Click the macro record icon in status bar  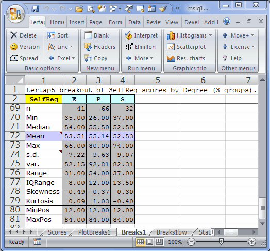click(37, 242)
